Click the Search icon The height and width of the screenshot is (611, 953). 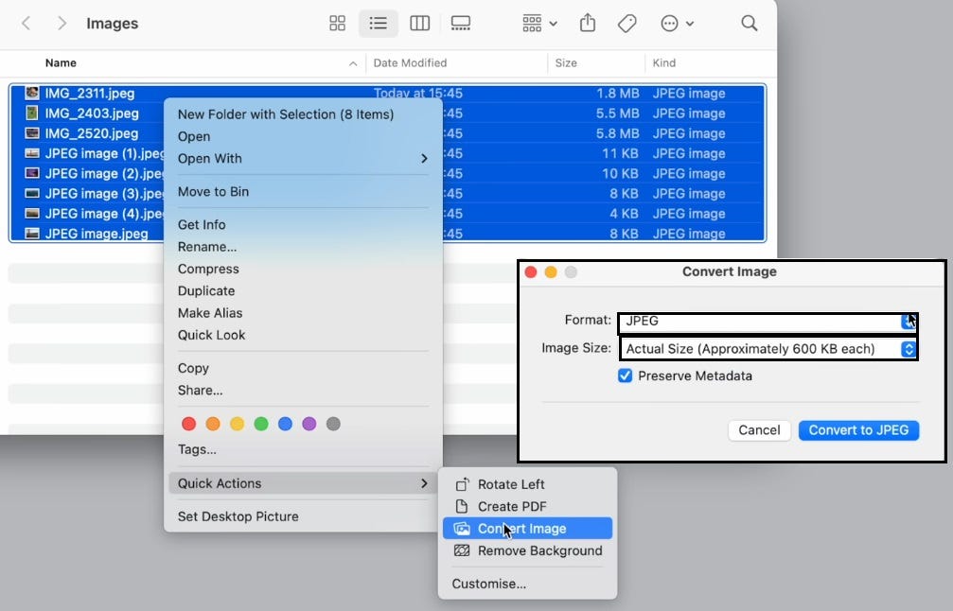(x=749, y=23)
